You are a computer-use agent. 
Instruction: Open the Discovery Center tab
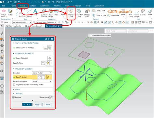pos(14,26)
